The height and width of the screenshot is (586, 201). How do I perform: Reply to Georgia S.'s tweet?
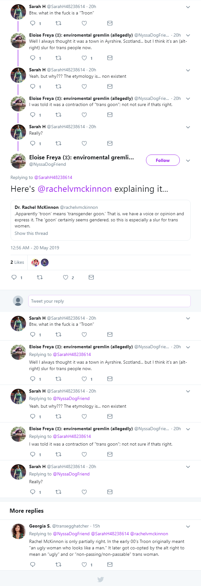pyautogui.click(x=32, y=564)
